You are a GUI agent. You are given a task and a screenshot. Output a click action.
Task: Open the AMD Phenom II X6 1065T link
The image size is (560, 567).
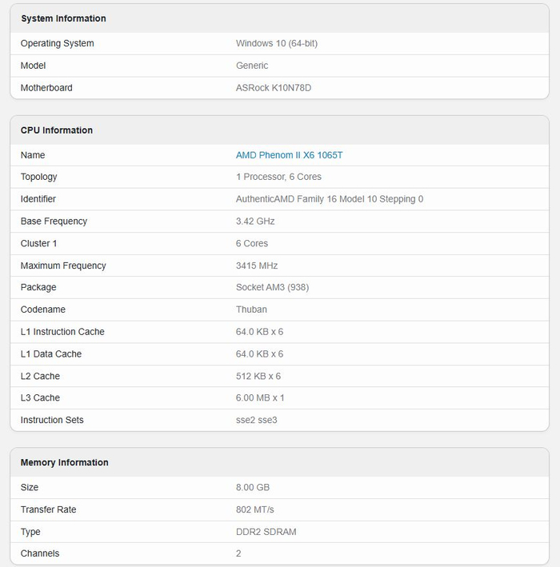(289, 155)
